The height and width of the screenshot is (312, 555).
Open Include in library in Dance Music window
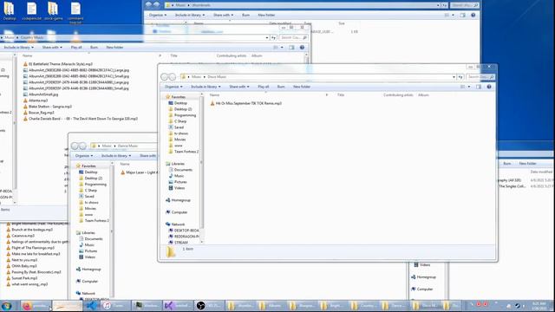116,156
